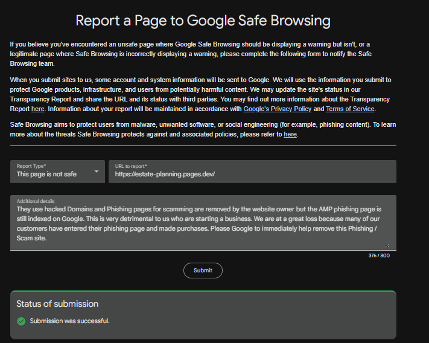Click the '376 / 800' character counter

point(379,255)
